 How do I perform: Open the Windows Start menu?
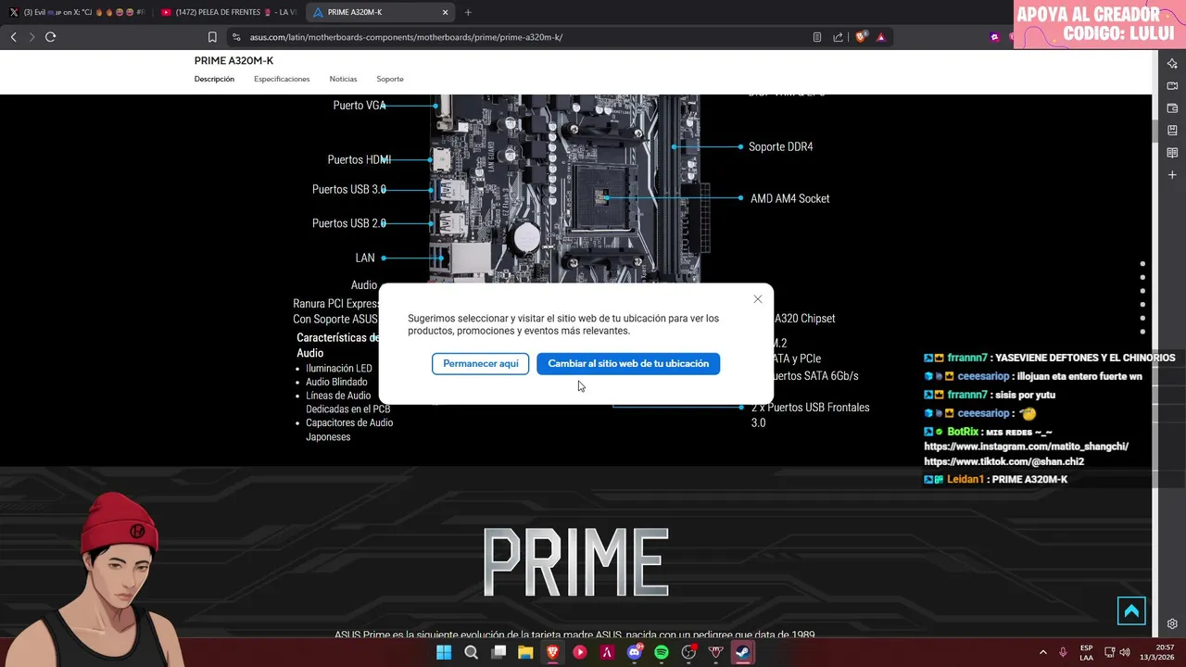(444, 652)
